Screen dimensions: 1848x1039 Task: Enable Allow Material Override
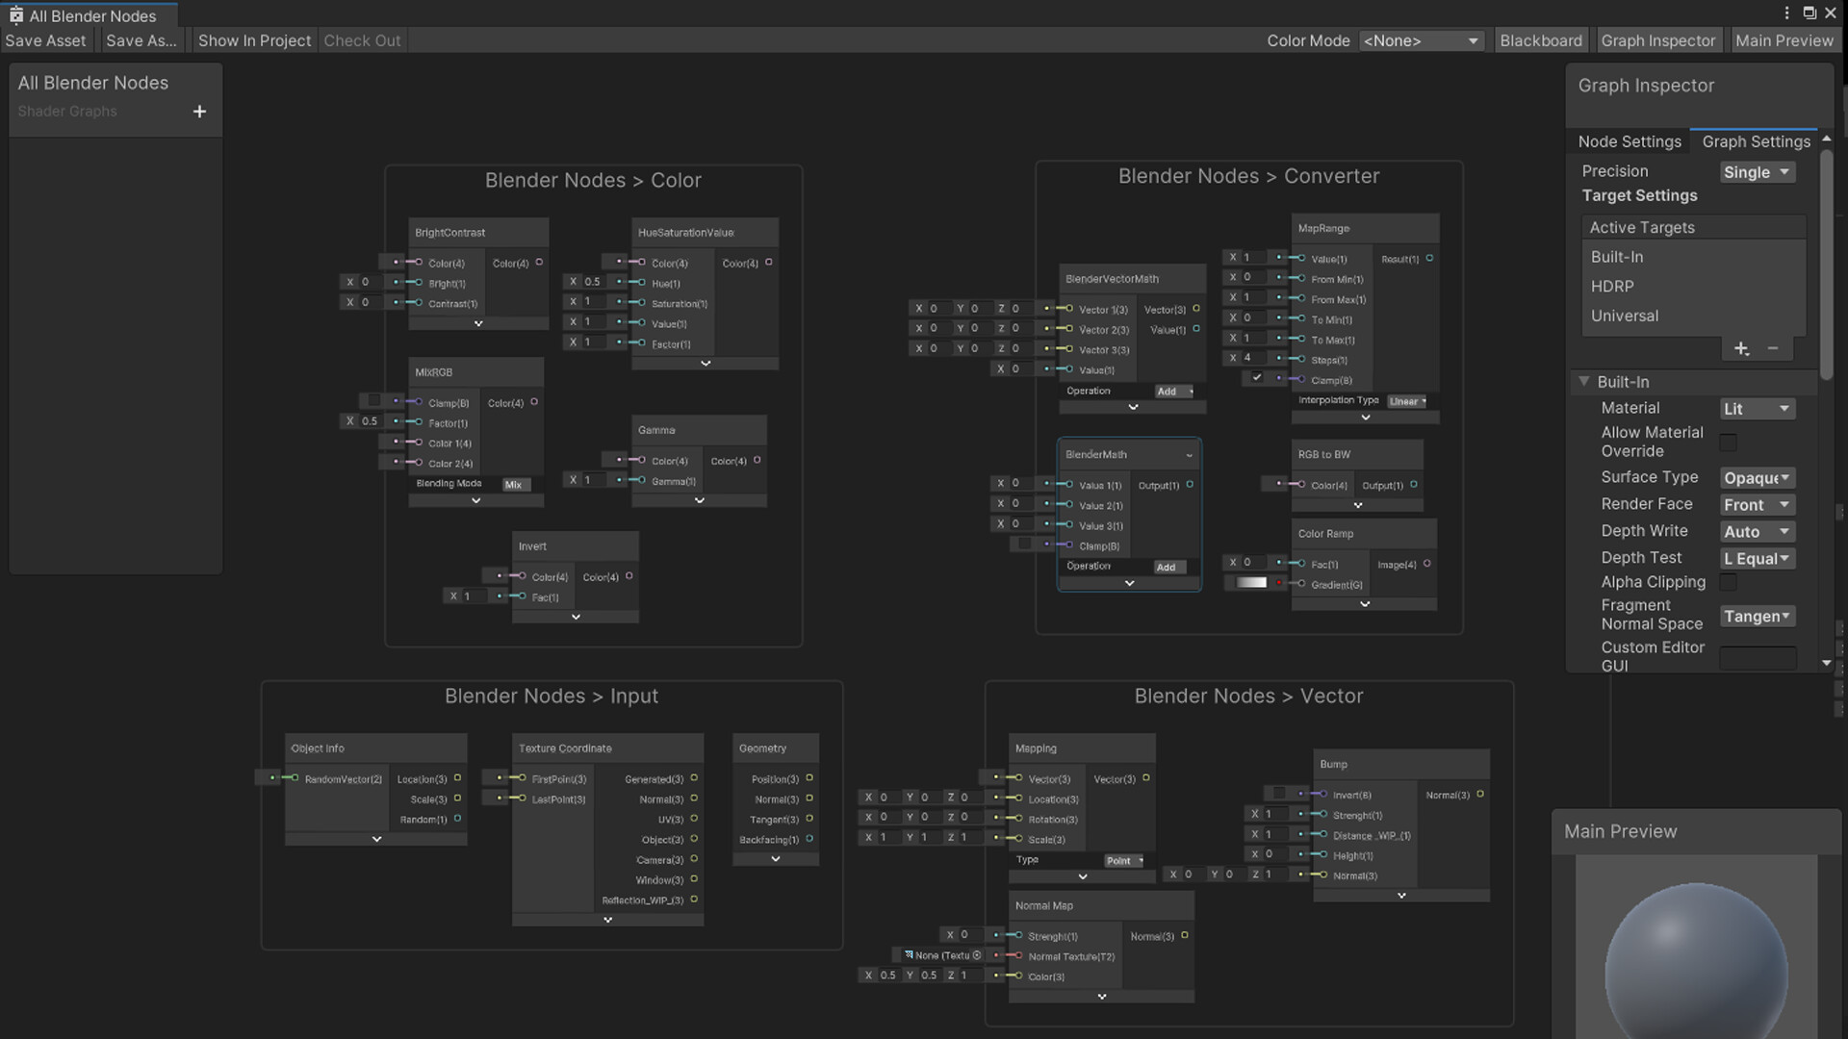tap(1729, 442)
